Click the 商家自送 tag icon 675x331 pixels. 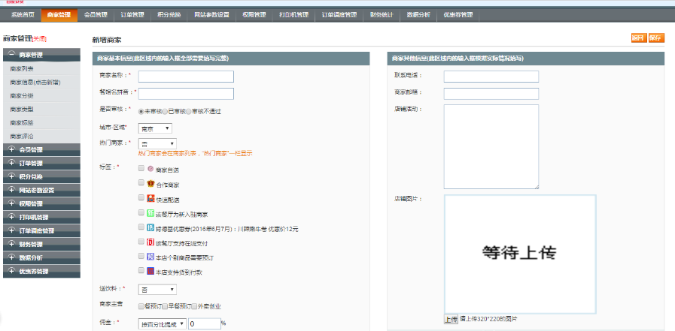pos(151,169)
